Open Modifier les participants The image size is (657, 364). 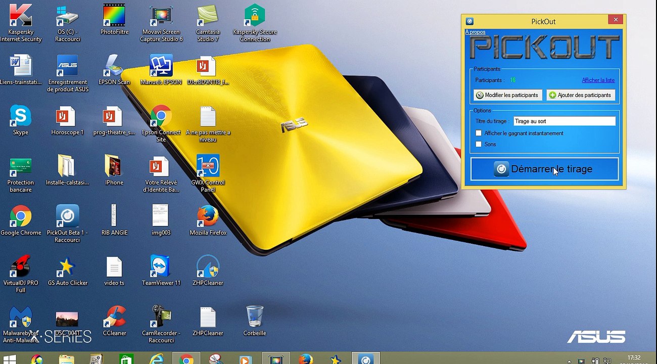(508, 95)
